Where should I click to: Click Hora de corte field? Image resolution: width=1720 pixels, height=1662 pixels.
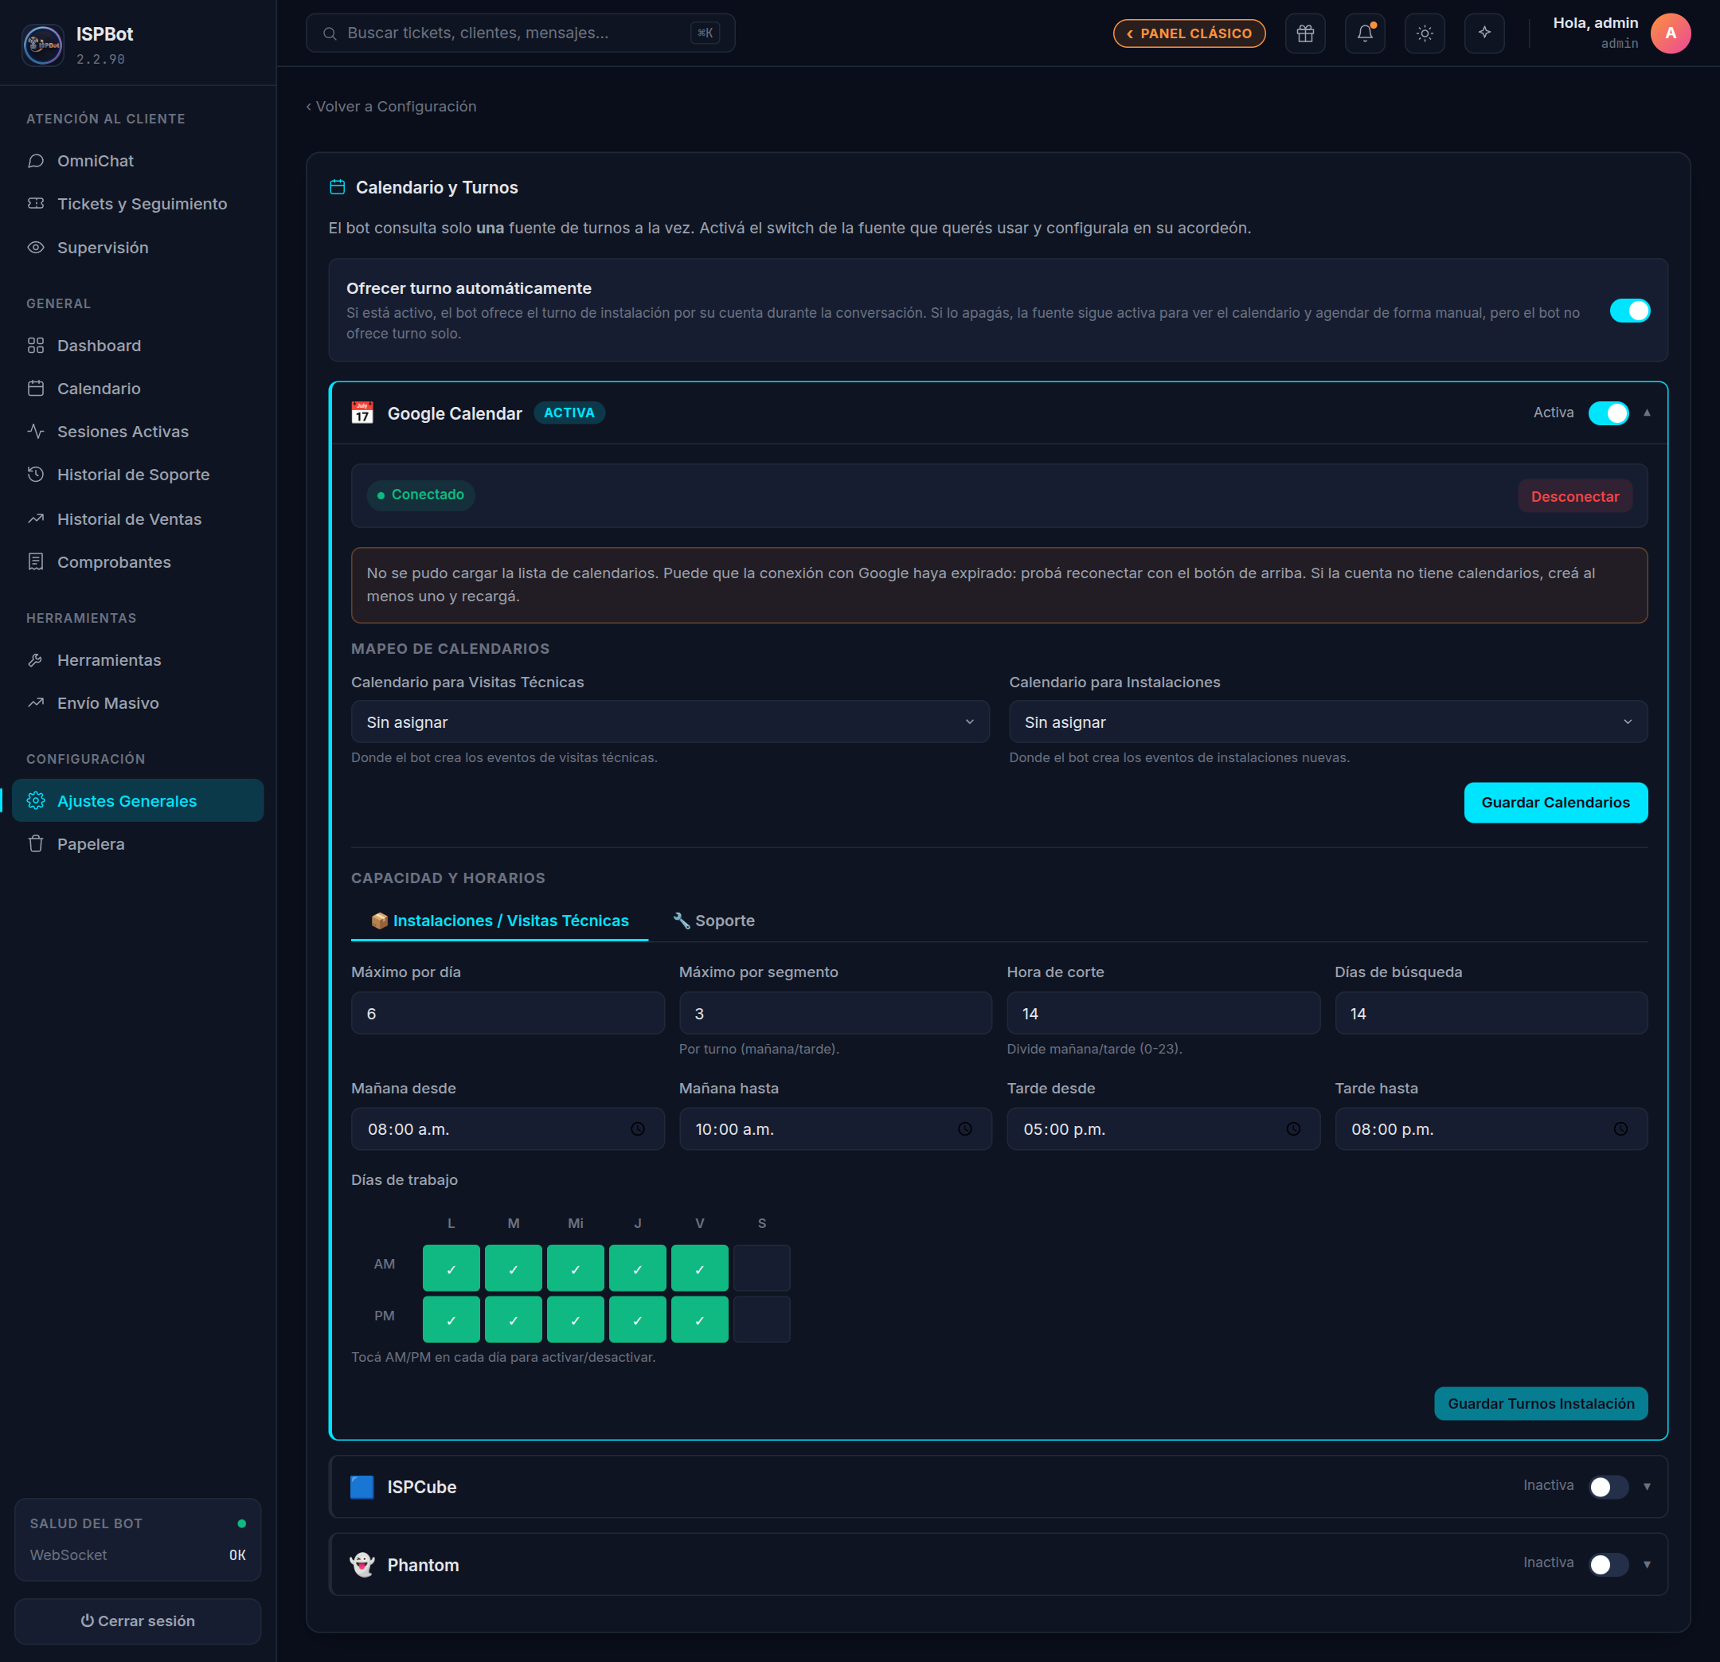(x=1163, y=1014)
